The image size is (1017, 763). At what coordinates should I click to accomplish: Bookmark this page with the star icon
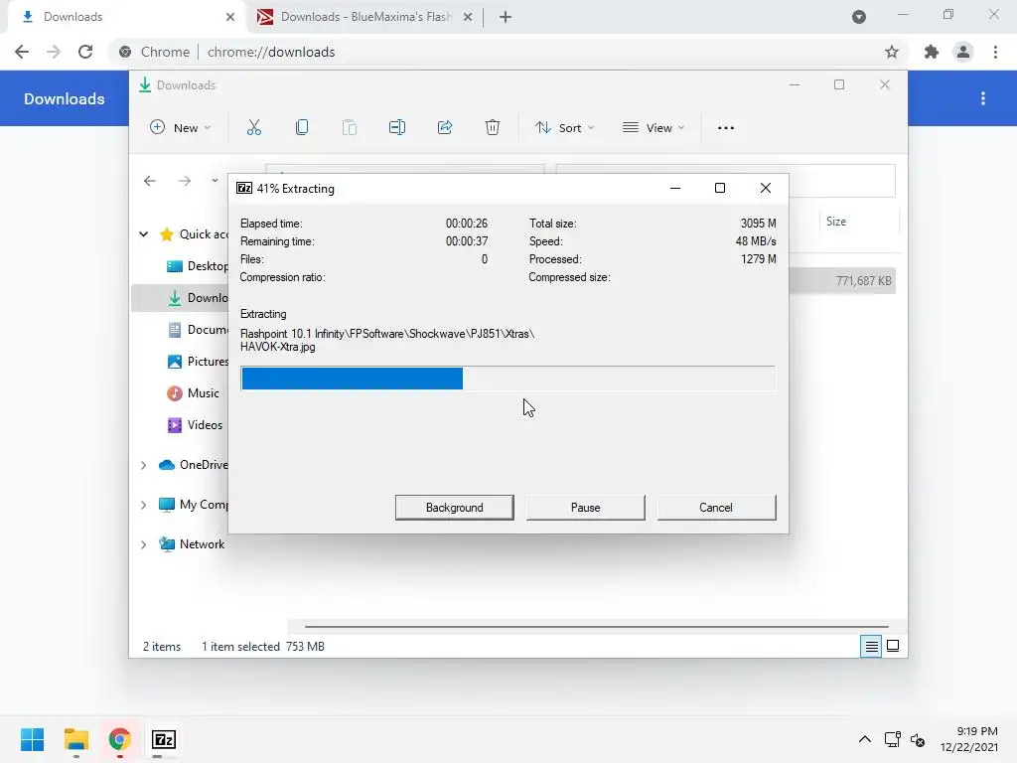pyautogui.click(x=892, y=52)
